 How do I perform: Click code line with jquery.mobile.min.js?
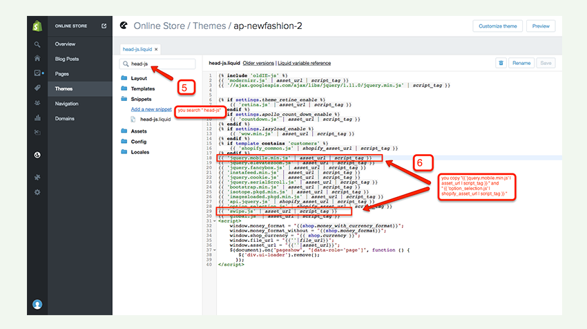[296, 158]
